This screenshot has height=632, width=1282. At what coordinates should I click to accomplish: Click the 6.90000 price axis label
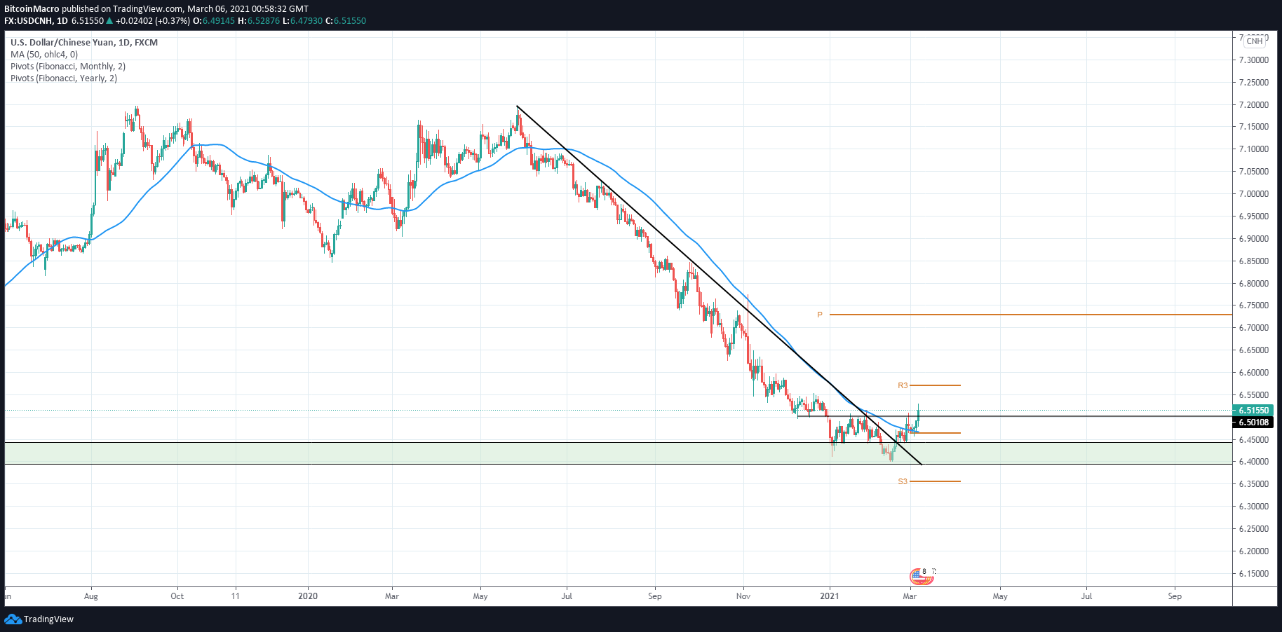click(1254, 239)
